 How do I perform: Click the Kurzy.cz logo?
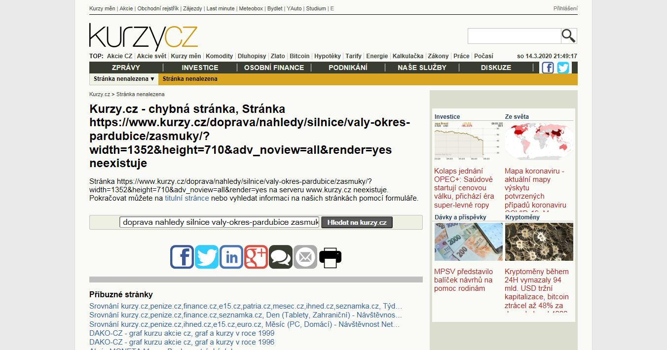[144, 36]
